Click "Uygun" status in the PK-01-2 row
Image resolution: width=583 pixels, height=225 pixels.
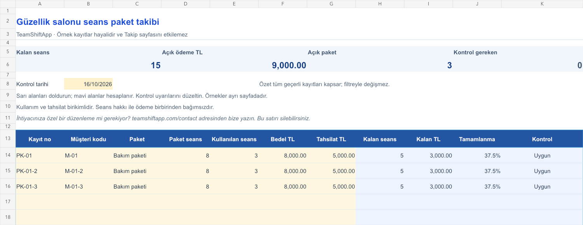(542, 171)
